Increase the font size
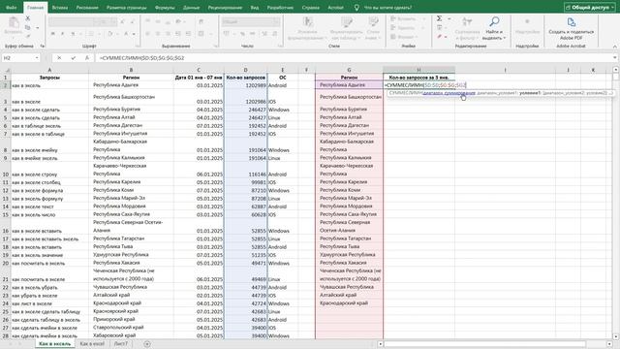Viewport: 620px width, 349px height. (123, 21)
